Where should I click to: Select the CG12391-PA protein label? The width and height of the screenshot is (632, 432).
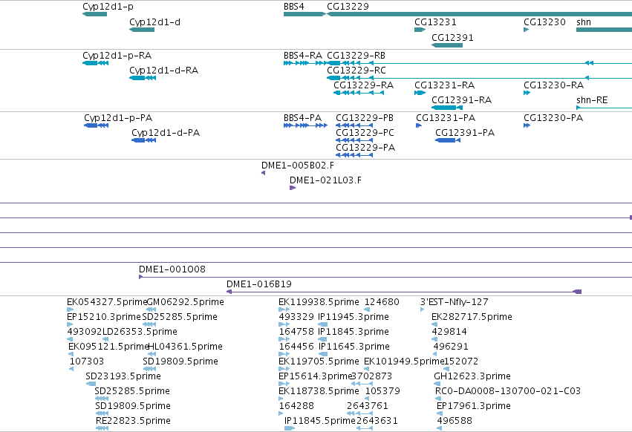tap(465, 133)
